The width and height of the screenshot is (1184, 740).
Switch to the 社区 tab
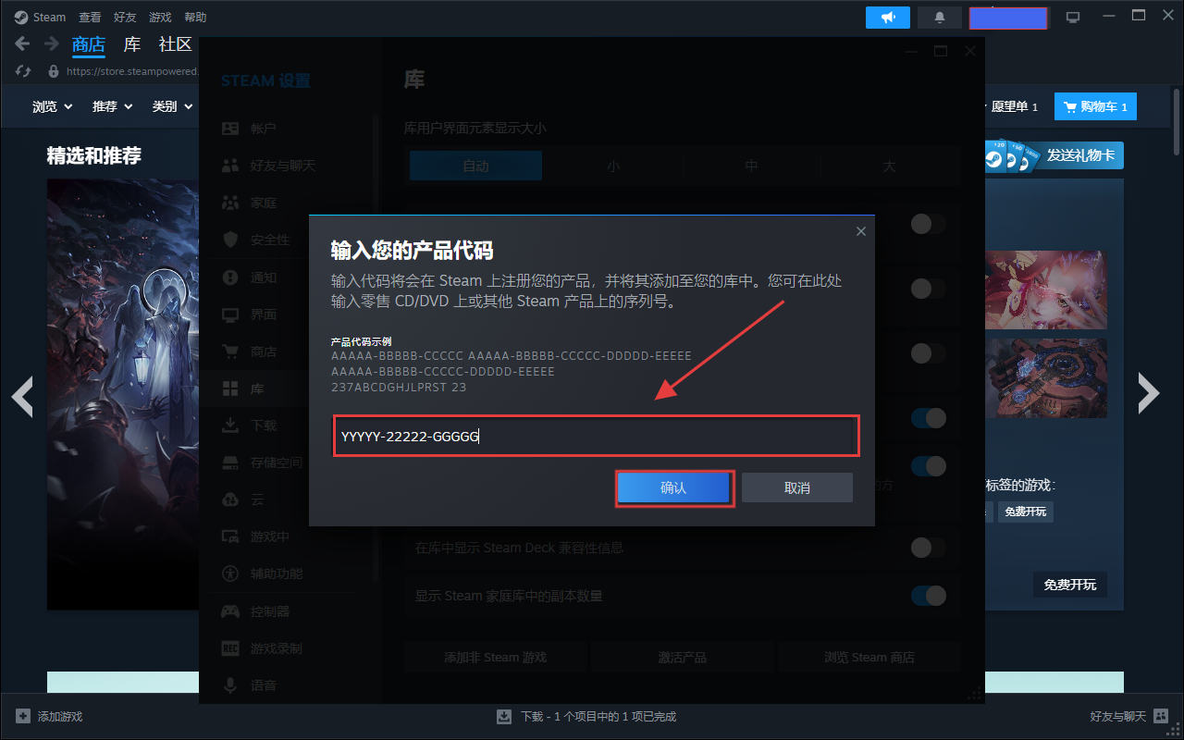click(175, 44)
